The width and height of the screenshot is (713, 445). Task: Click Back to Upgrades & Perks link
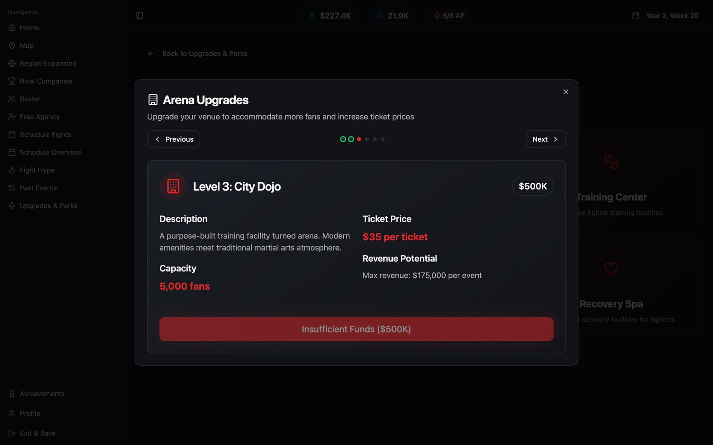point(205,53)
